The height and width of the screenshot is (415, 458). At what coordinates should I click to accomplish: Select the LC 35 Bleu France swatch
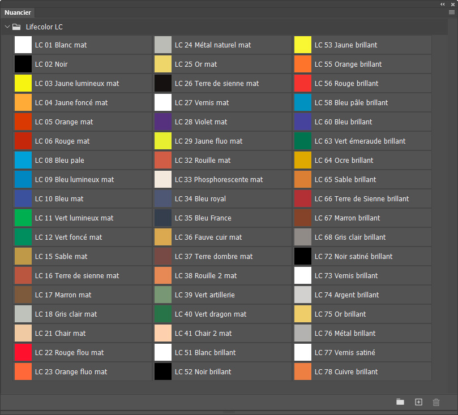point(163,218)
